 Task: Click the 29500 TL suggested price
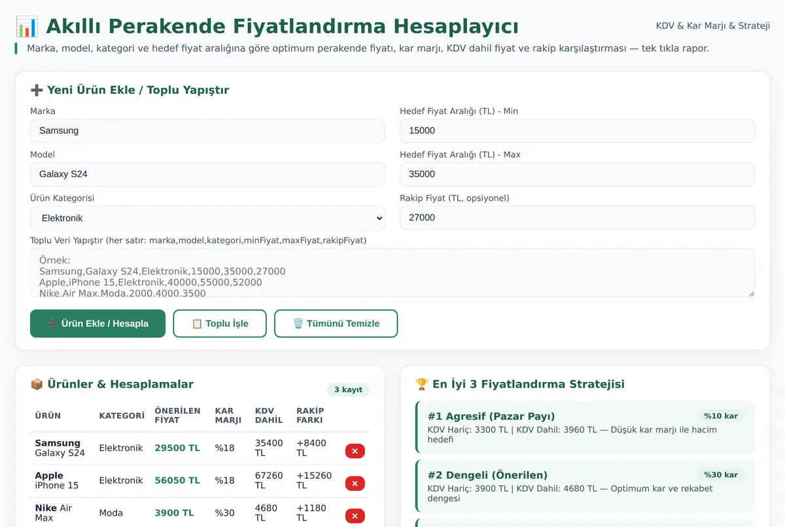(x=177, y=449)
